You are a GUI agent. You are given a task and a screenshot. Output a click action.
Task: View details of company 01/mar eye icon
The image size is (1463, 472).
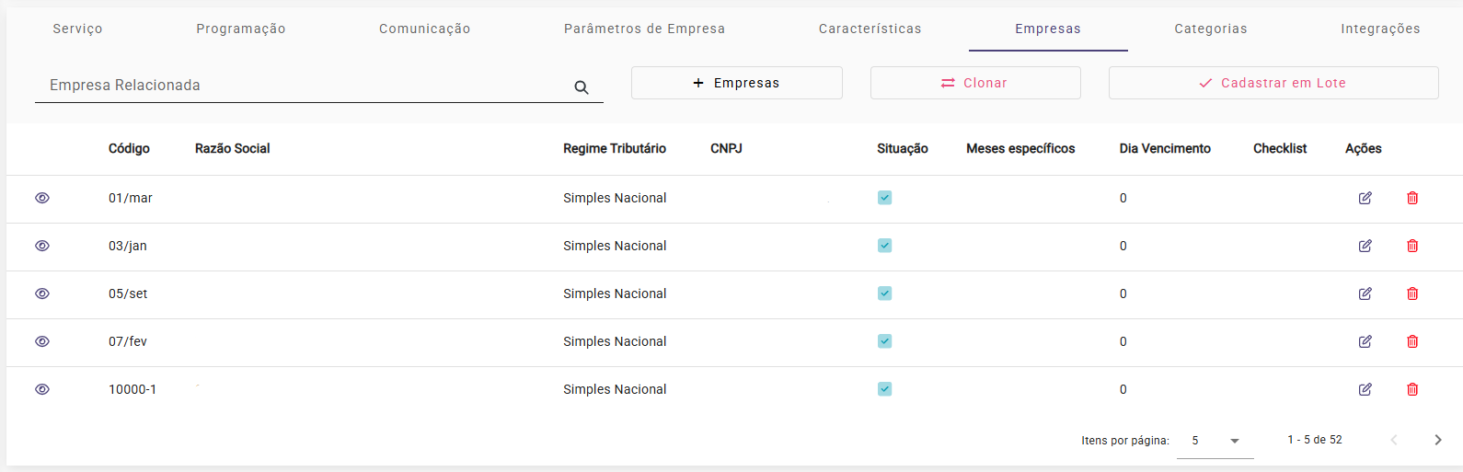pos(42,198)
